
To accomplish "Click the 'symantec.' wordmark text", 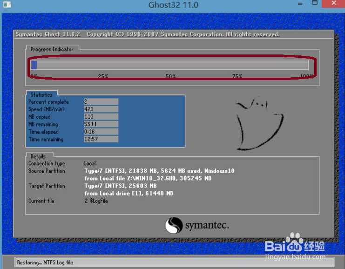I will (207, 225).
